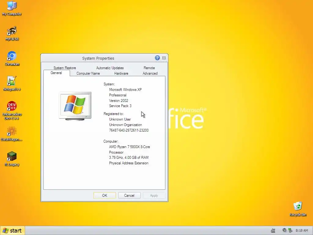Select the Recycle Bin icon

click(x=298, y=209)
